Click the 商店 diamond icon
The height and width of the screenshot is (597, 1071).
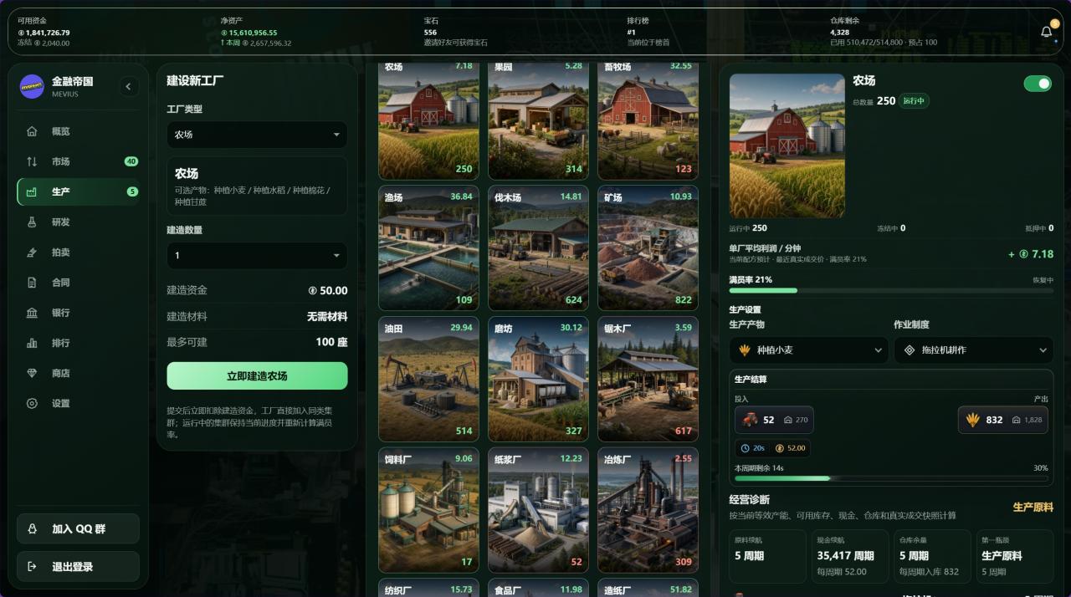32,373
